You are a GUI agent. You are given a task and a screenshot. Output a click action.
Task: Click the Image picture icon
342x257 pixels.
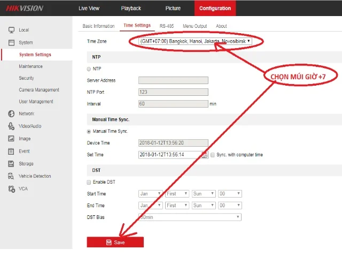tap(11, 139)
